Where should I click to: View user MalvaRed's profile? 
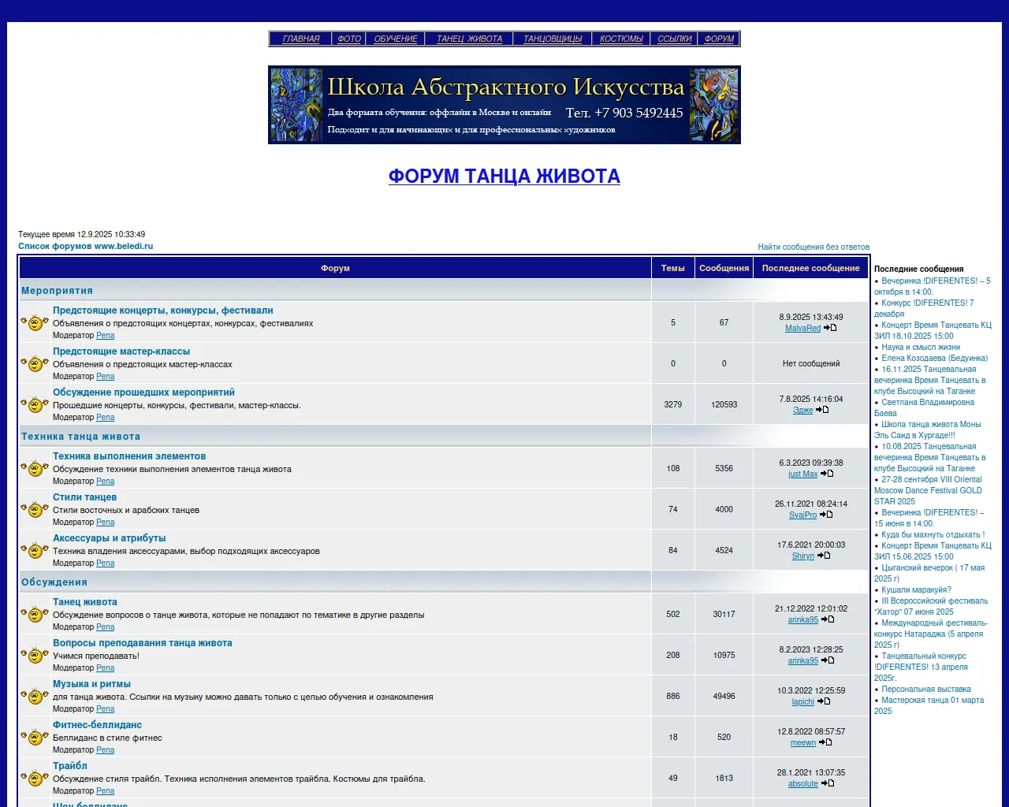click(802, 329)
